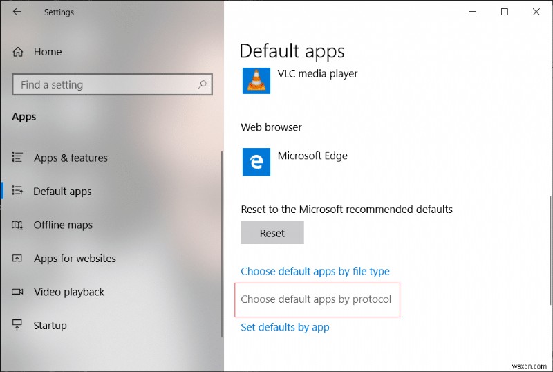Maximize the Settings window

pyautogui.click(x=505, y=12)
